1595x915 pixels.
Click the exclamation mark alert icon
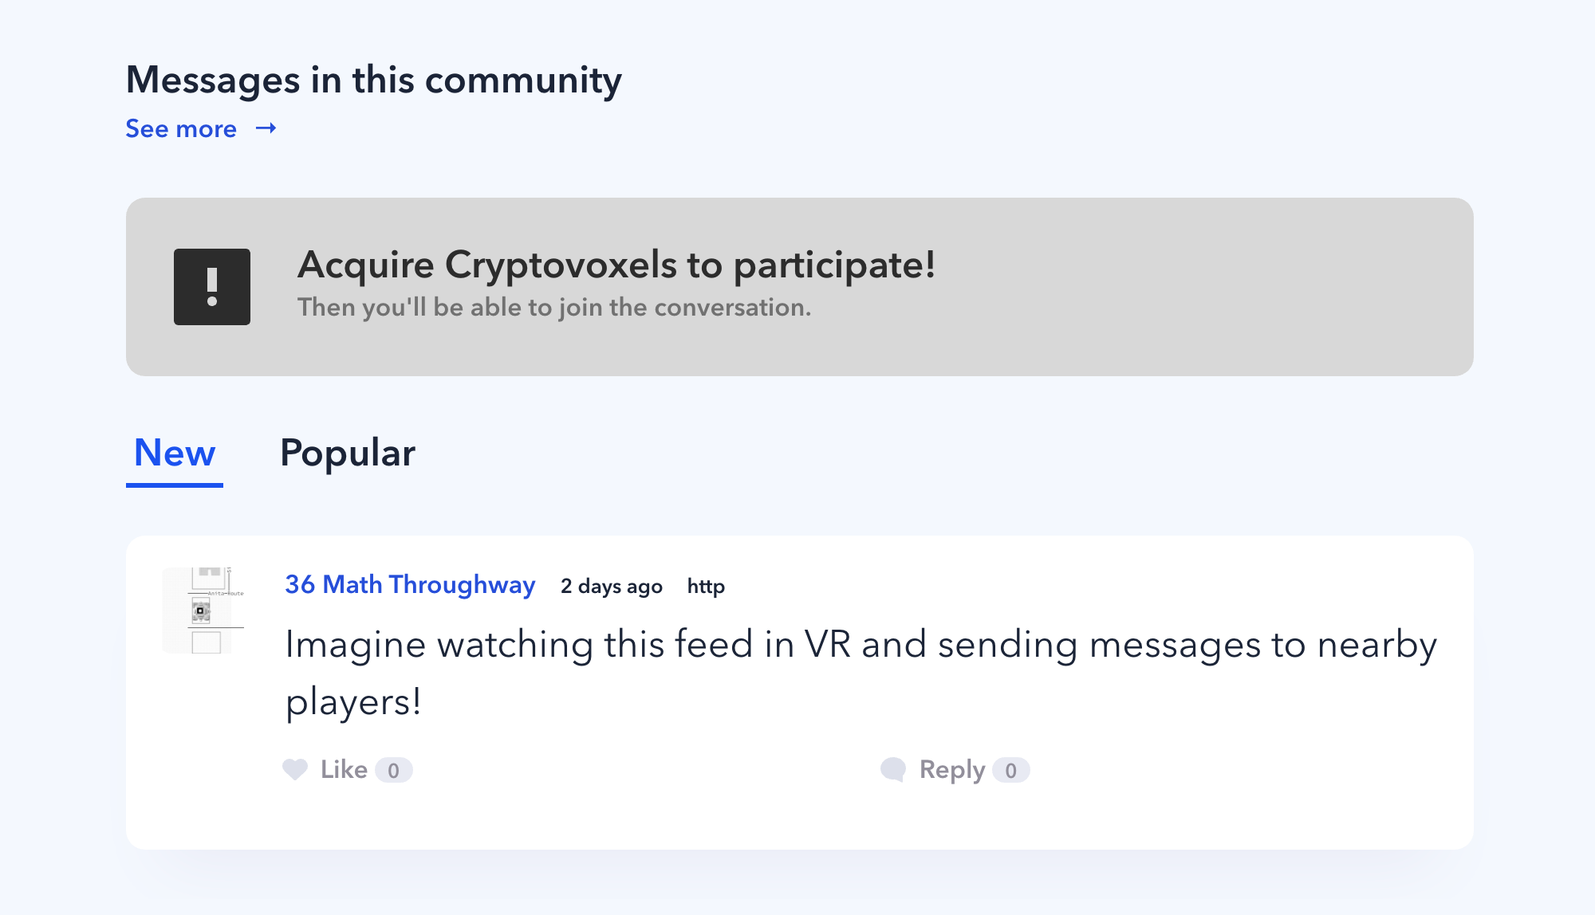pyautogui.click(x=212, y=287)
